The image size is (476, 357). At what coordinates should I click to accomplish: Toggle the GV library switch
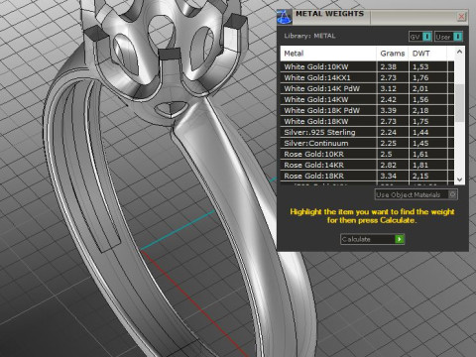[427, 37]
